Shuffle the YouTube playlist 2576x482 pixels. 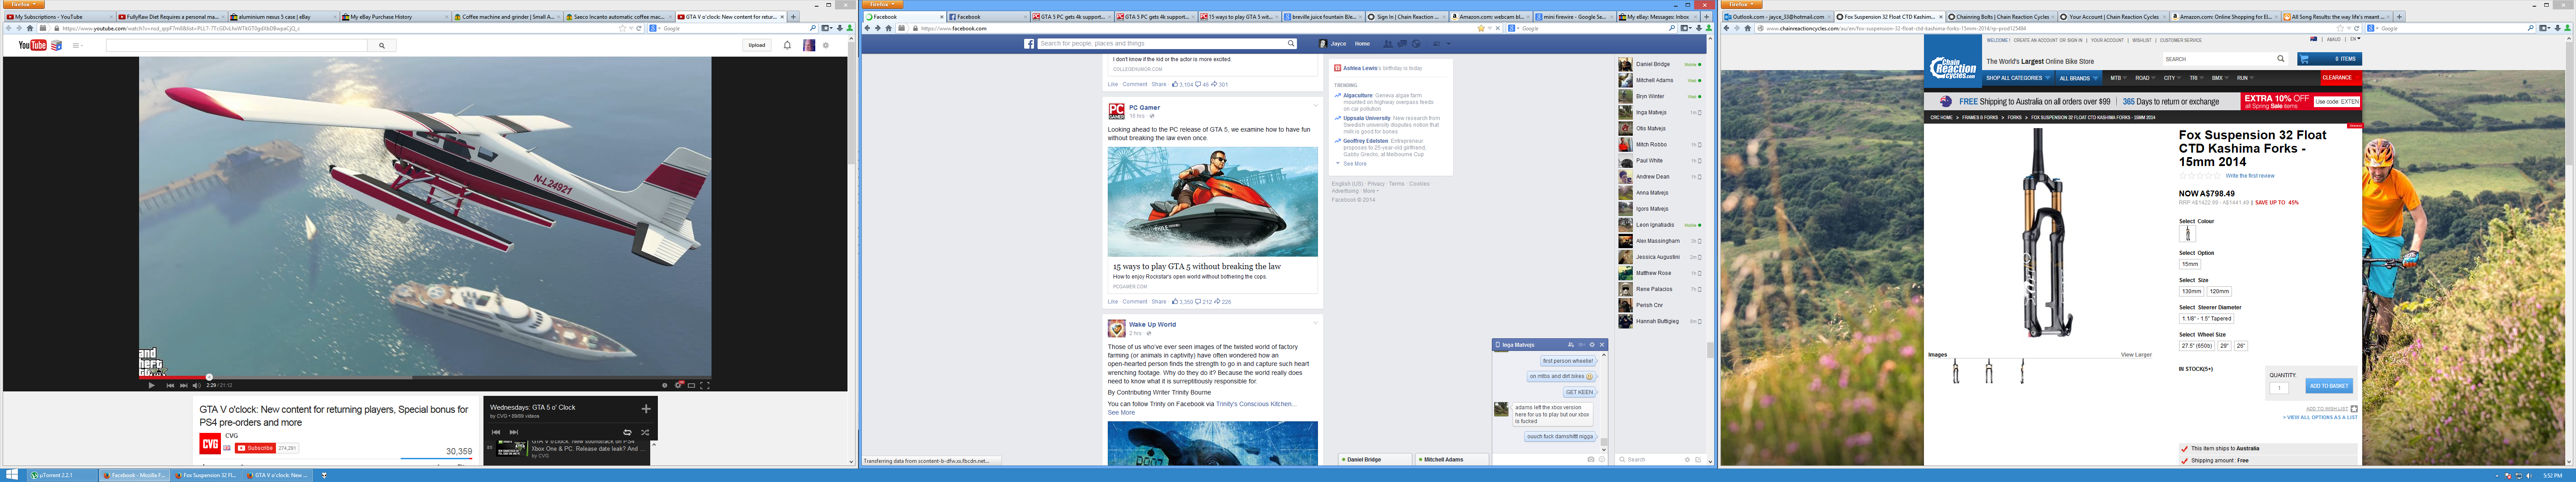coord(645,432)
